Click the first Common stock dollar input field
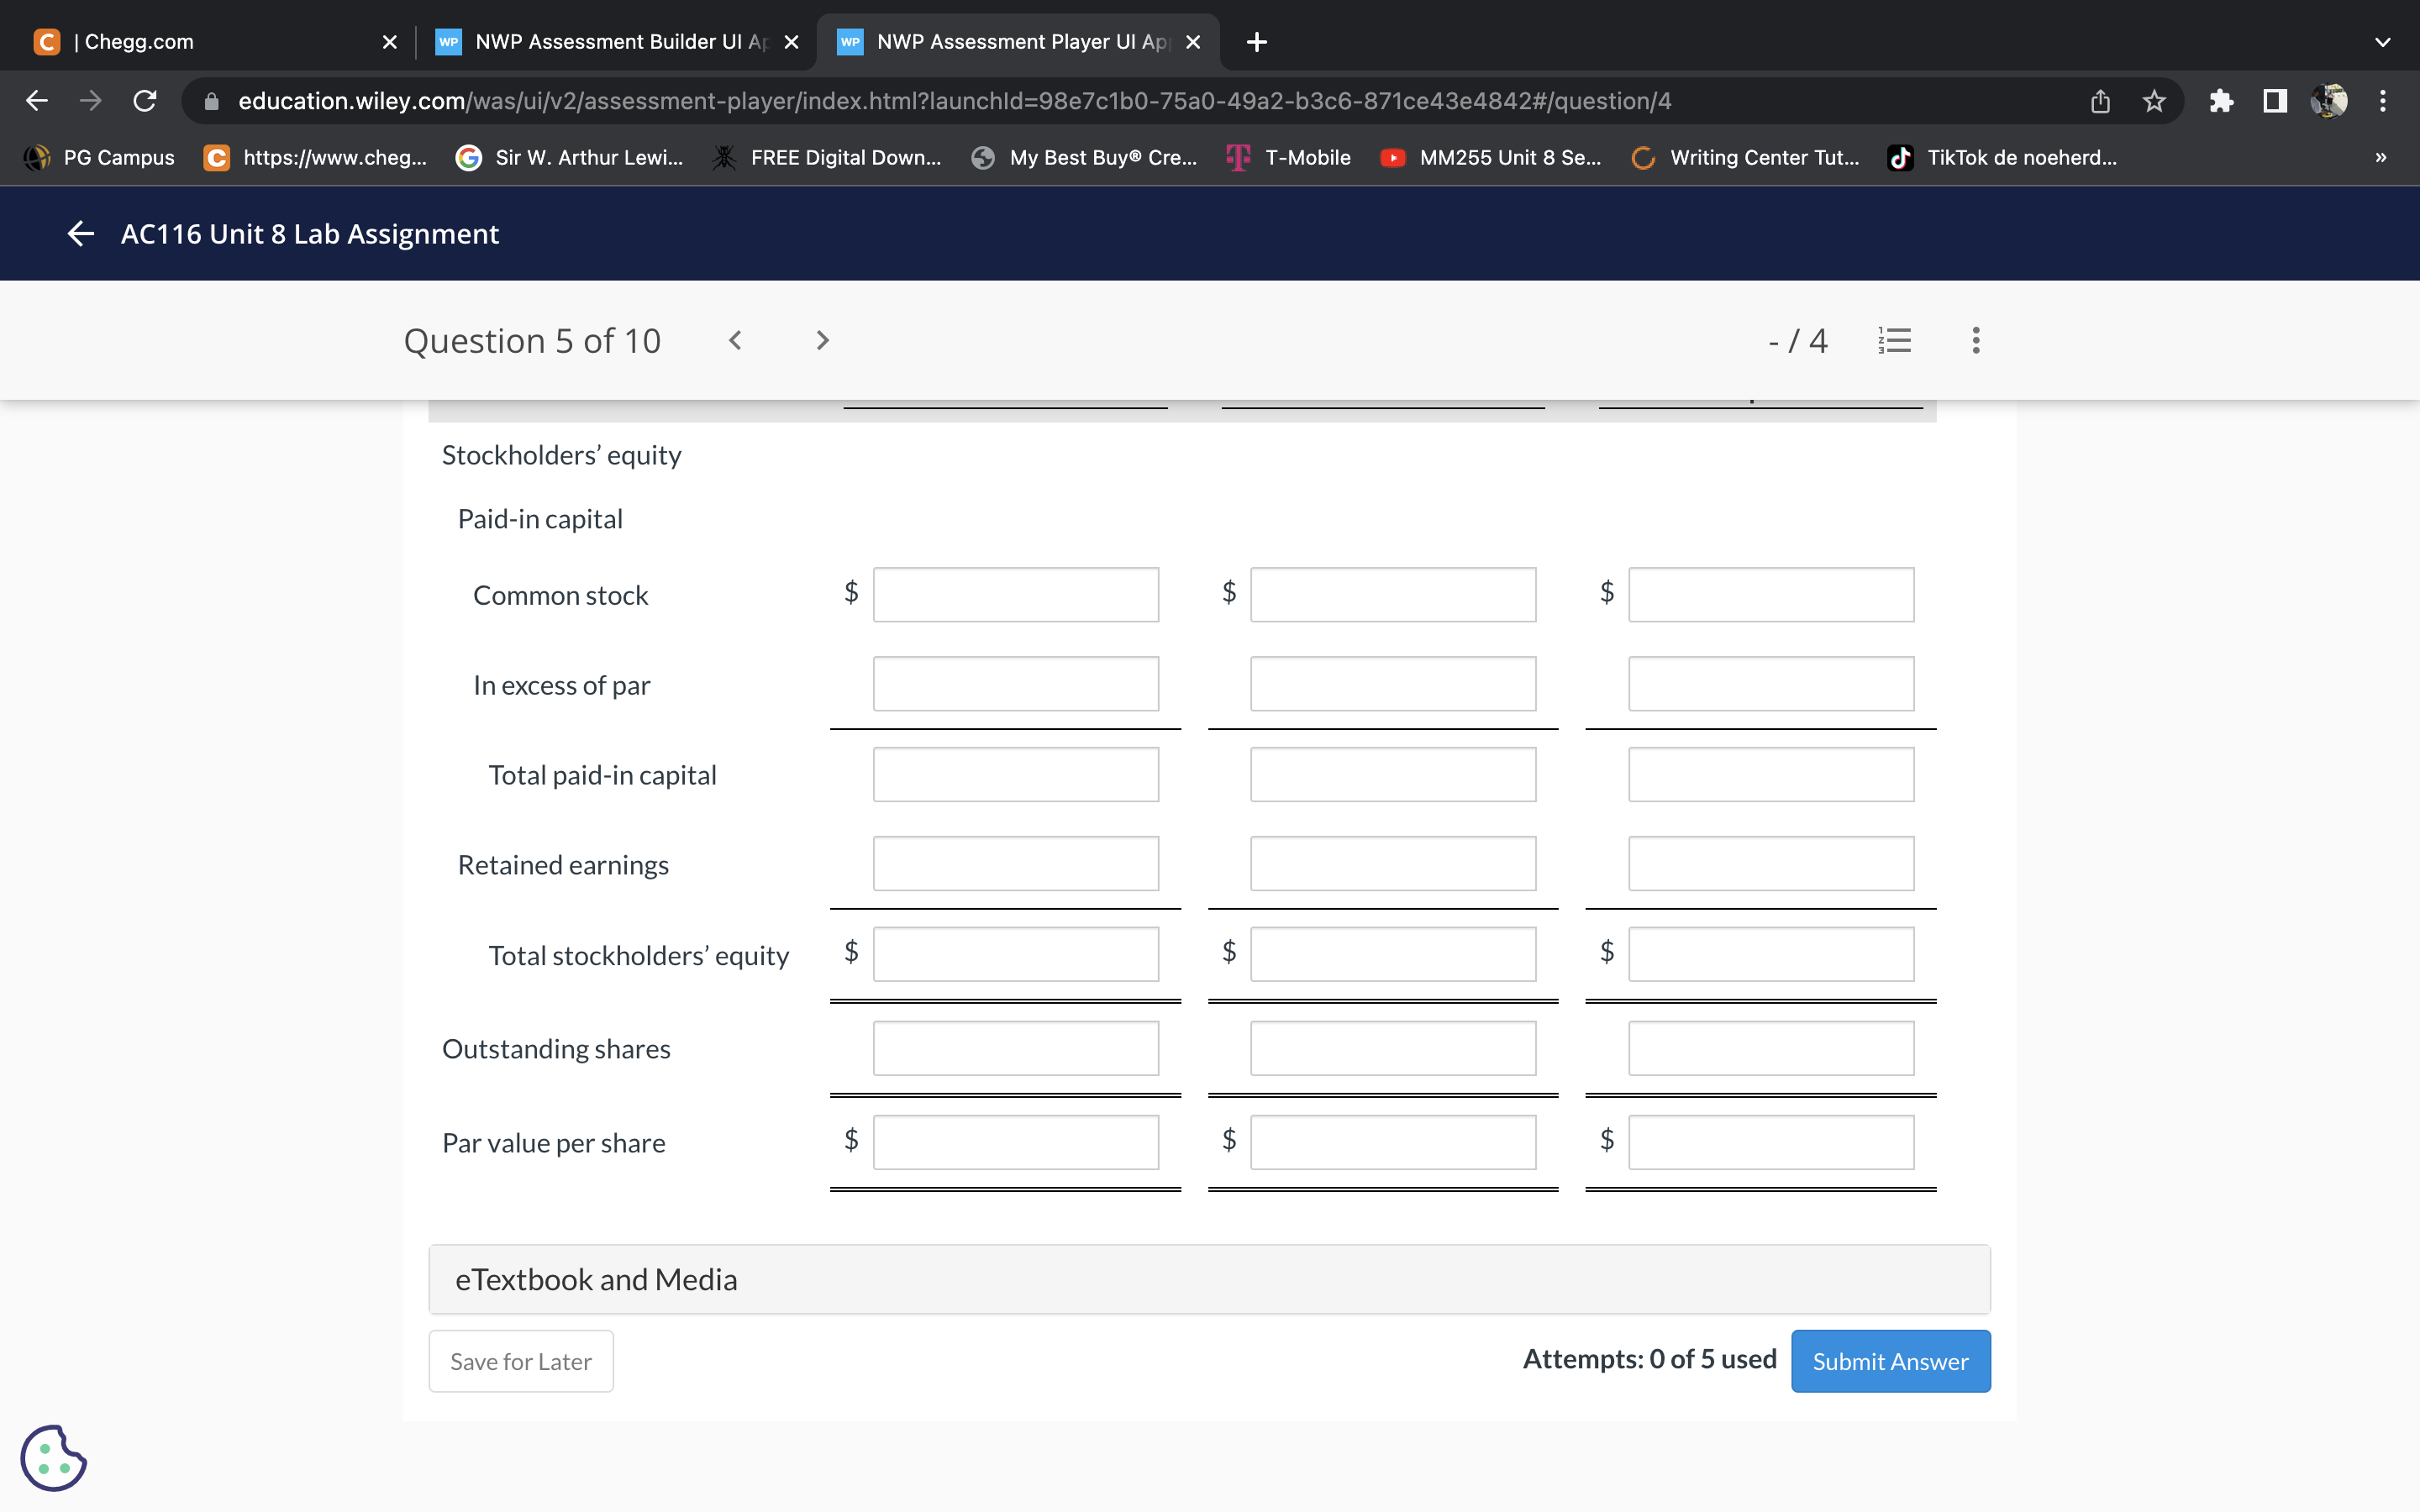 pyautogui.click(x=1014, y=594)
